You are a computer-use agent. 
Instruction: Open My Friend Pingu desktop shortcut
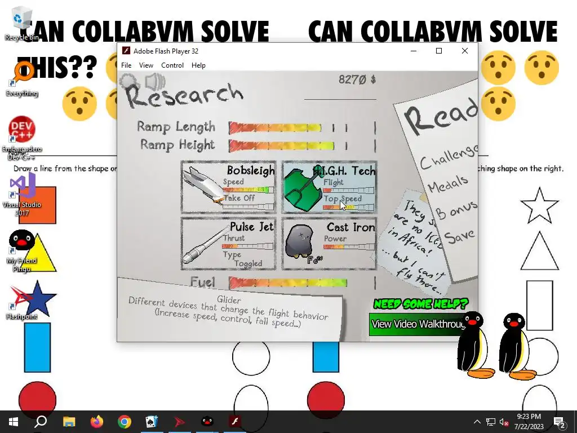coord(22,251)
